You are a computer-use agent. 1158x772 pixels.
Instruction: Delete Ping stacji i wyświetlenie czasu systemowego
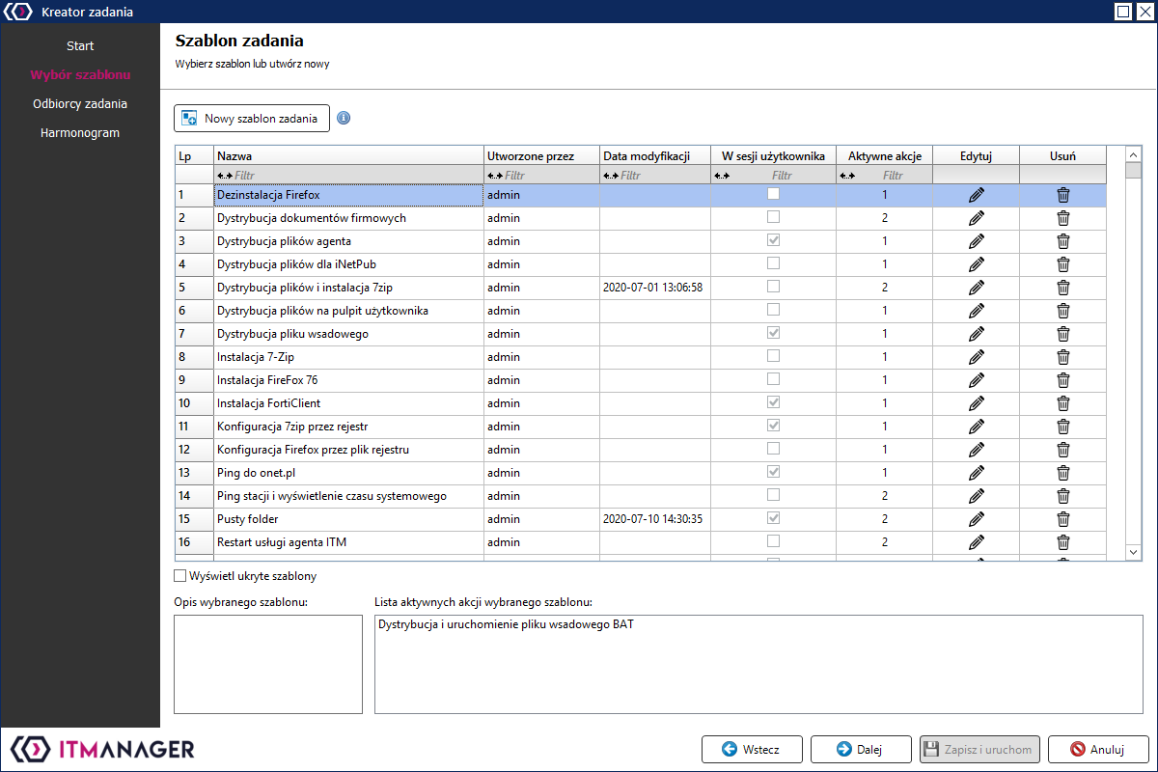(x=1062, y=496)
